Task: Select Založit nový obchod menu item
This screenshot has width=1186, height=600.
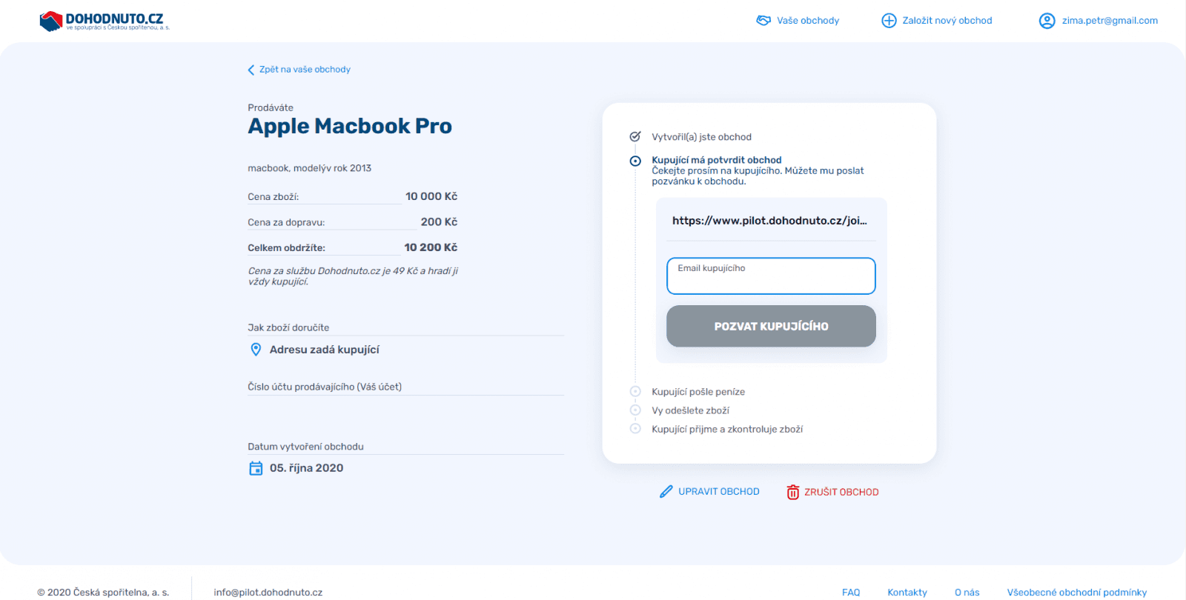Action: pyautogui.click(x=947, y=21)
